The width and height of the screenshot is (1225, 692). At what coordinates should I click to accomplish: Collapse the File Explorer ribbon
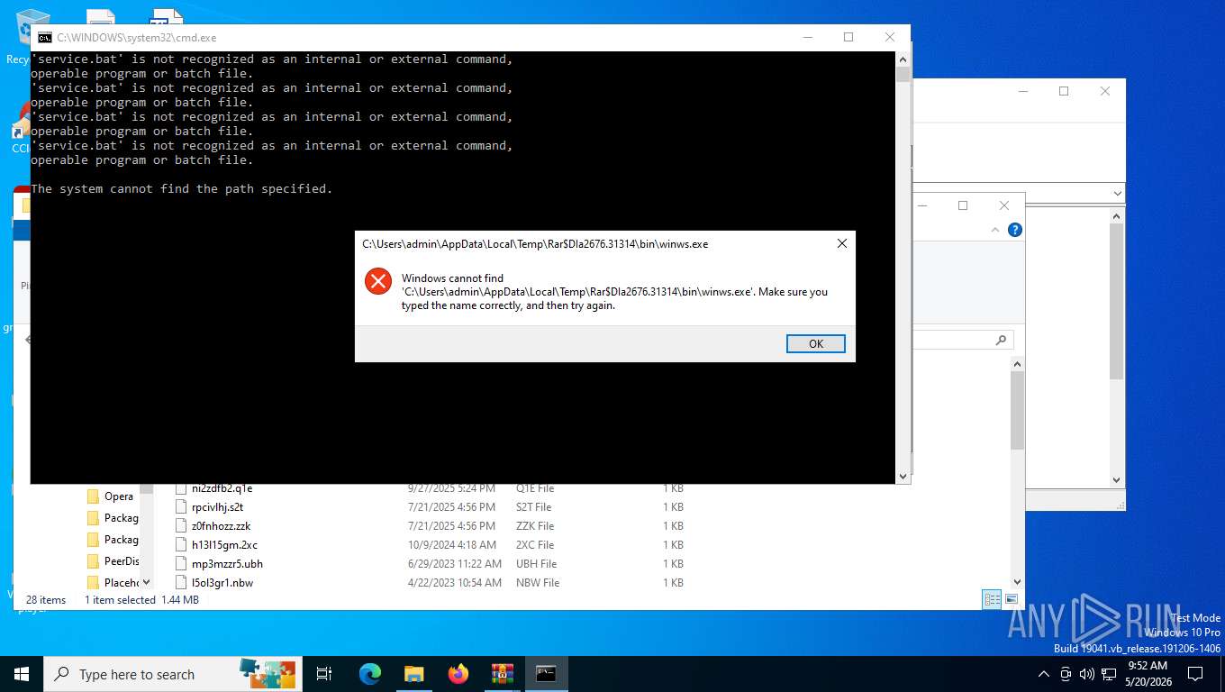click(x=996, y=230)
